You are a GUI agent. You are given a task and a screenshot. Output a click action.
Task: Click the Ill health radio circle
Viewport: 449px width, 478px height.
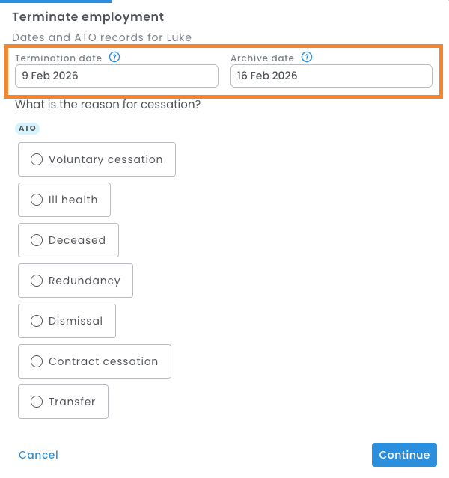[37, 200]
